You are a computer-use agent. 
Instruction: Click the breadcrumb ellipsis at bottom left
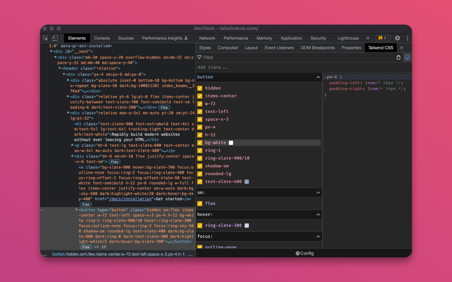45,254
